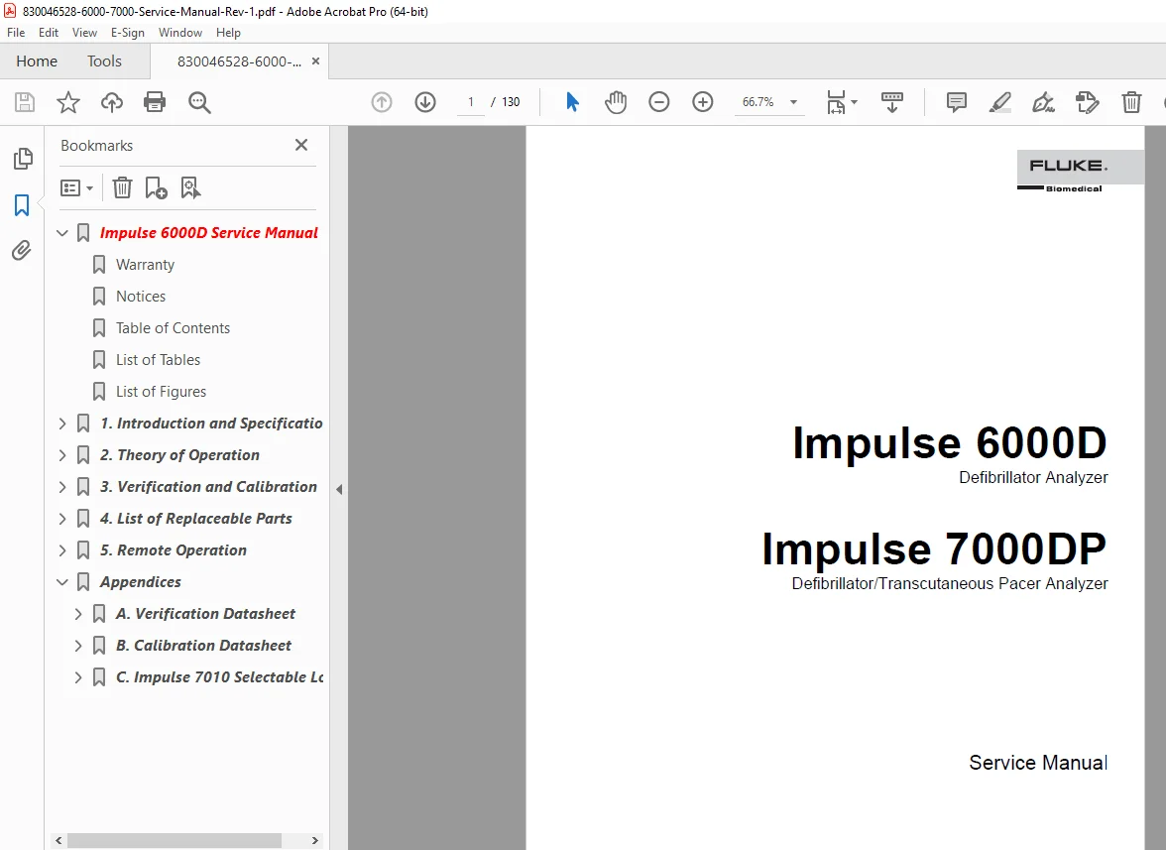Expand C. Impulse 7010 Selectable bookmark

78,677
